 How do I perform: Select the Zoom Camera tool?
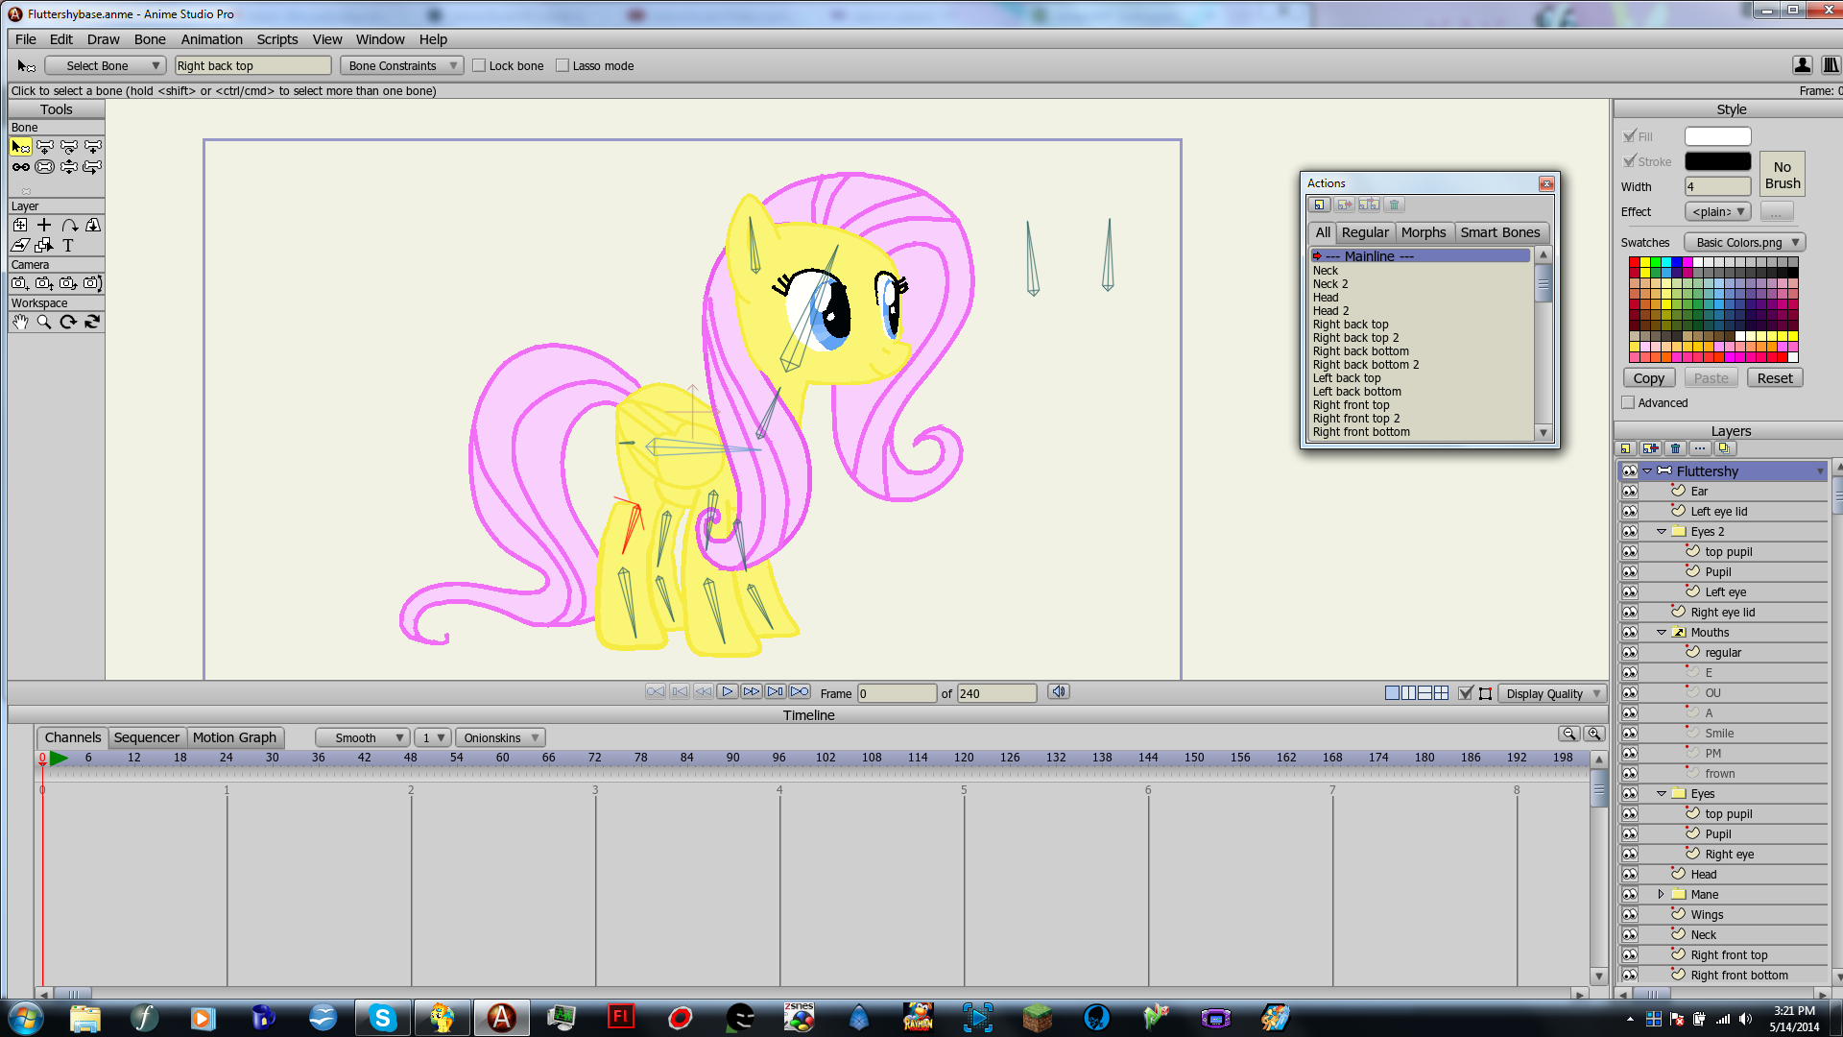pos(44,283)
